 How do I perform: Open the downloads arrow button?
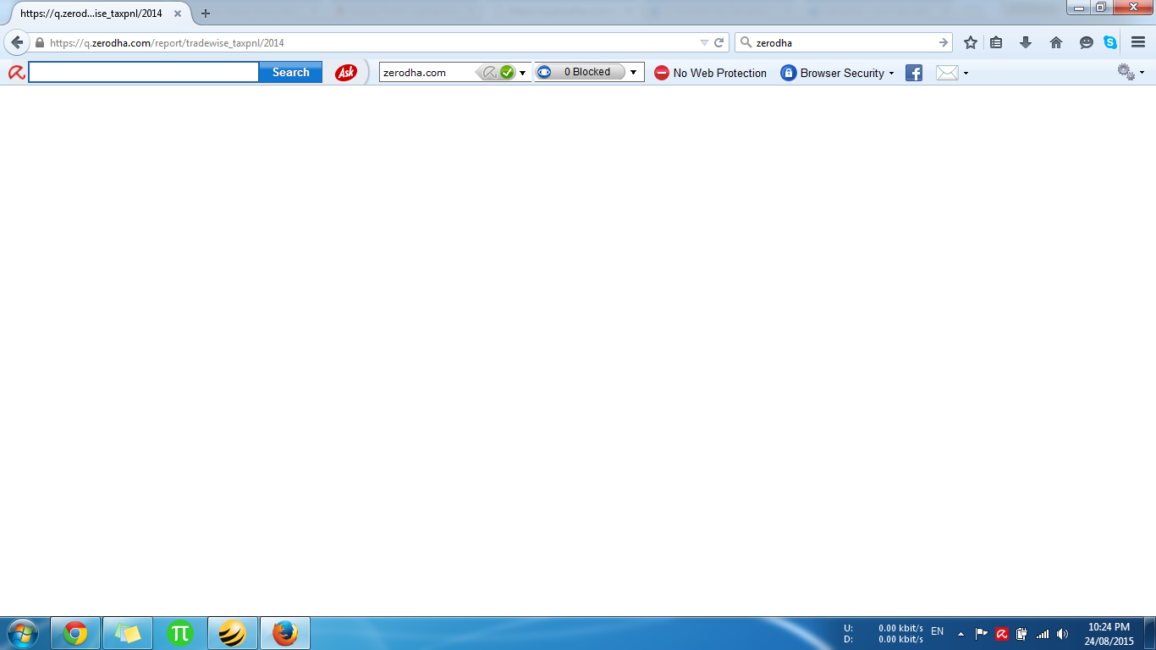1026,42
